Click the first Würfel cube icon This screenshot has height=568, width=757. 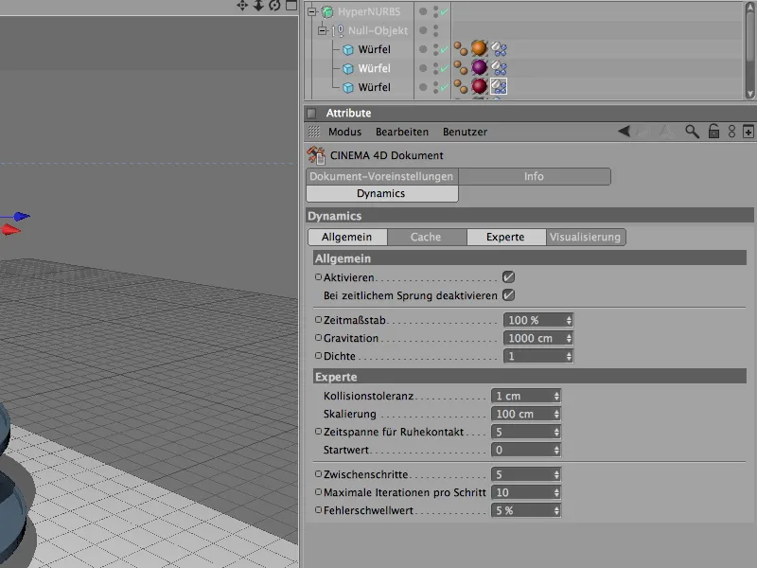[x=348, y=50]
